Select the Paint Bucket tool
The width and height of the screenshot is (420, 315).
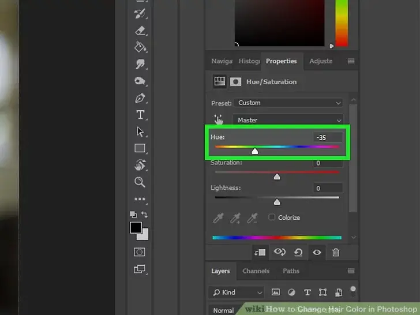140,47
